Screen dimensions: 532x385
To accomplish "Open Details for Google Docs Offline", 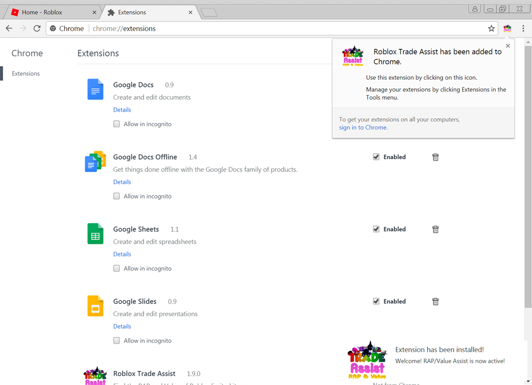I will [x=122, y=182].
